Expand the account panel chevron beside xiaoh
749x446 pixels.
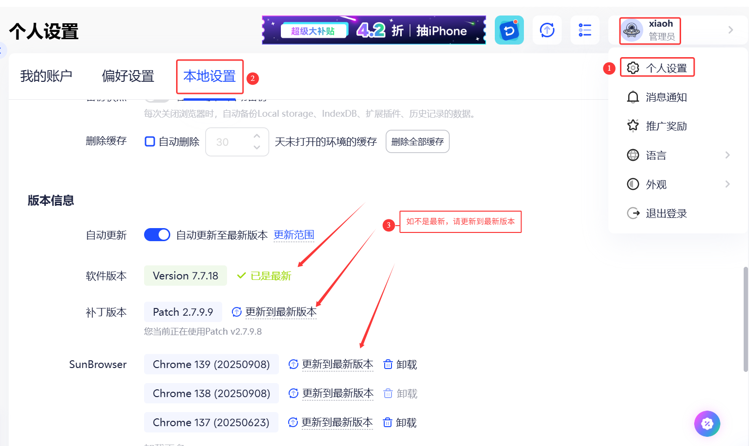[x=730, y=30]
